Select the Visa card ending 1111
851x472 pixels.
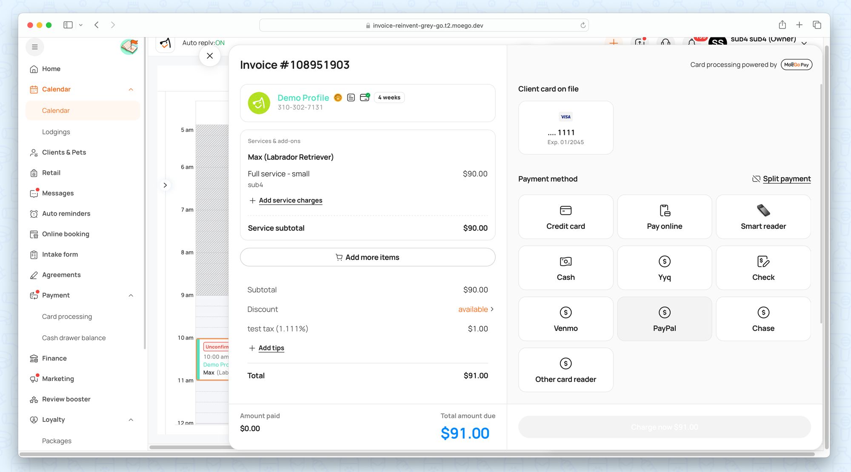565,128
